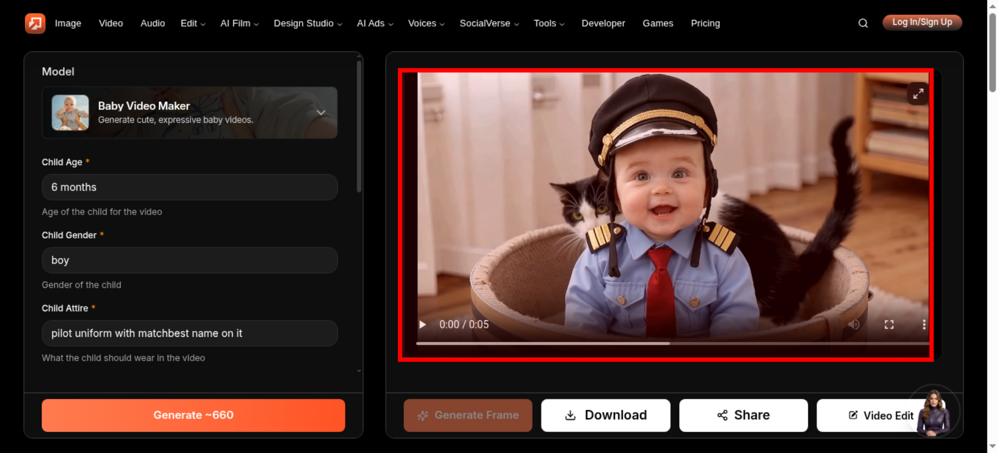Viewport: 998px width, 453px height.
Task: Click the page scrollbar thumb
Action: click(993, 53)
